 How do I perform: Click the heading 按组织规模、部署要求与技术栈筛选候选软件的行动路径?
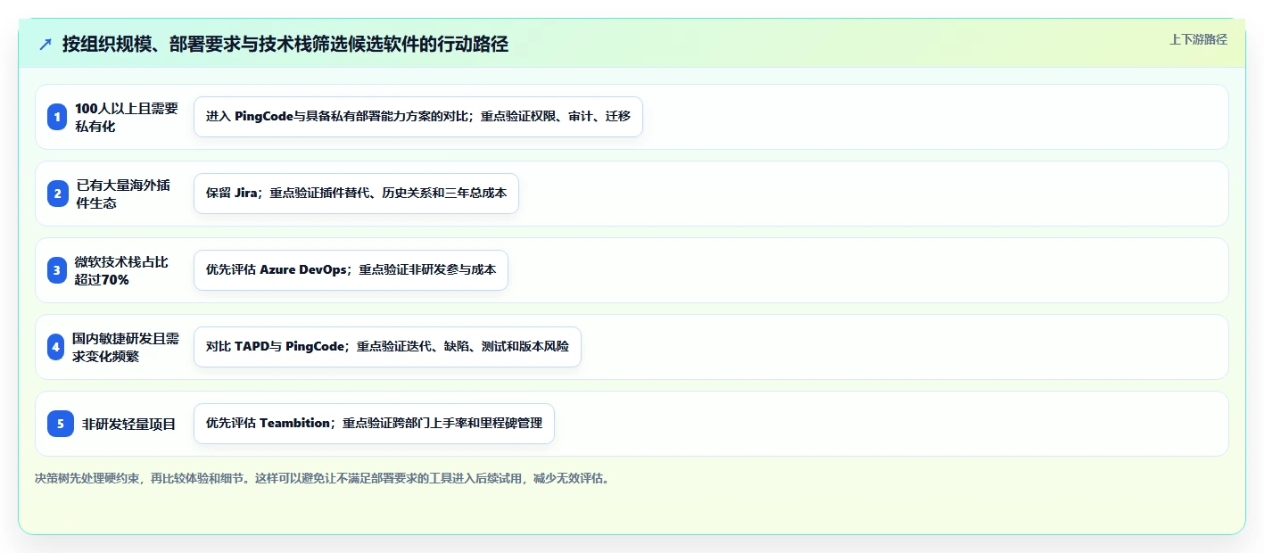click(285, 45)
